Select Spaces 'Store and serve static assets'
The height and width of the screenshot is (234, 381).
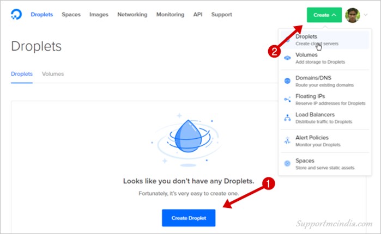click(325, 164)
